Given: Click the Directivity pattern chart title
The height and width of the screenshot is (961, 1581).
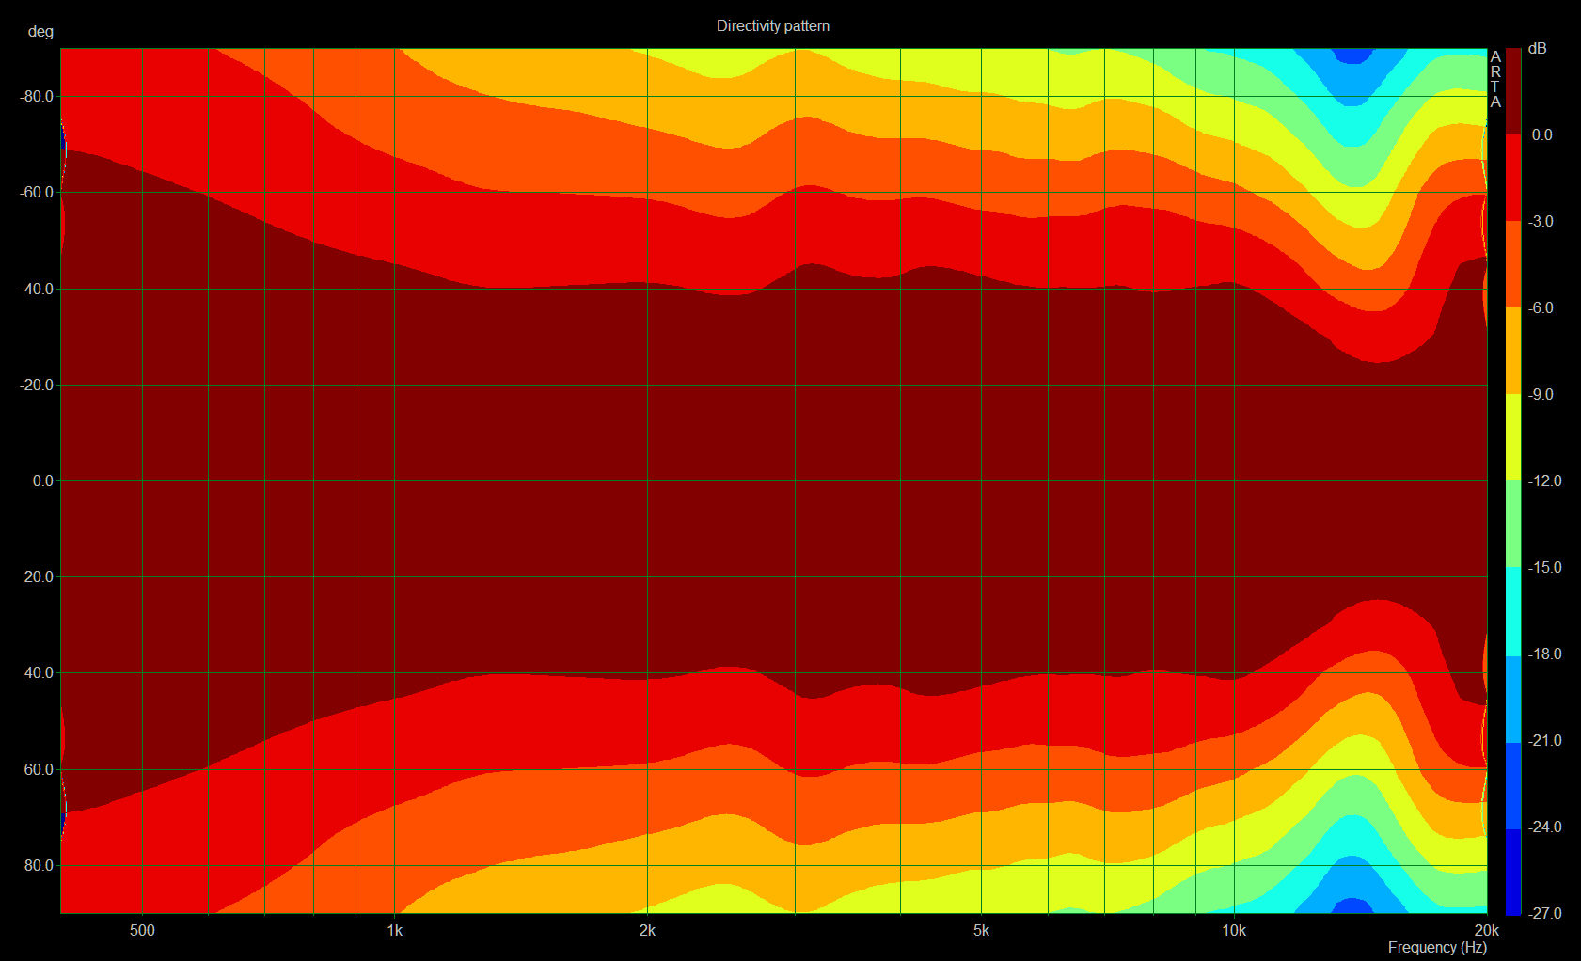Looking at the screenshot, I should pos(772,25).
